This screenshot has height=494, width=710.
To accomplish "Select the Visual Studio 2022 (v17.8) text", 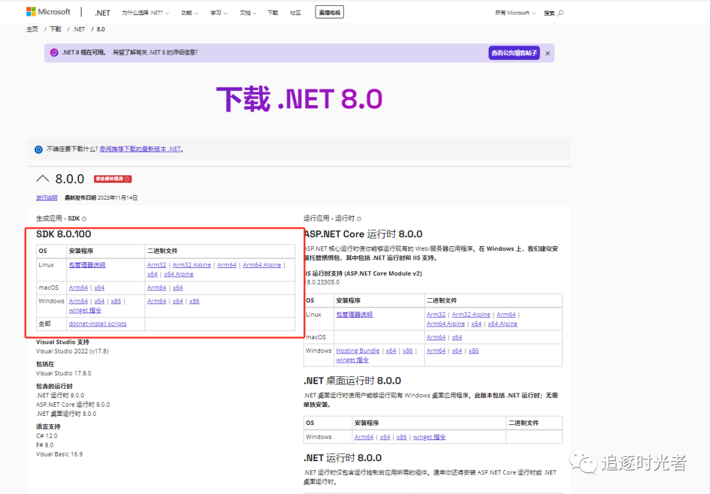I will tap(72, 351).
